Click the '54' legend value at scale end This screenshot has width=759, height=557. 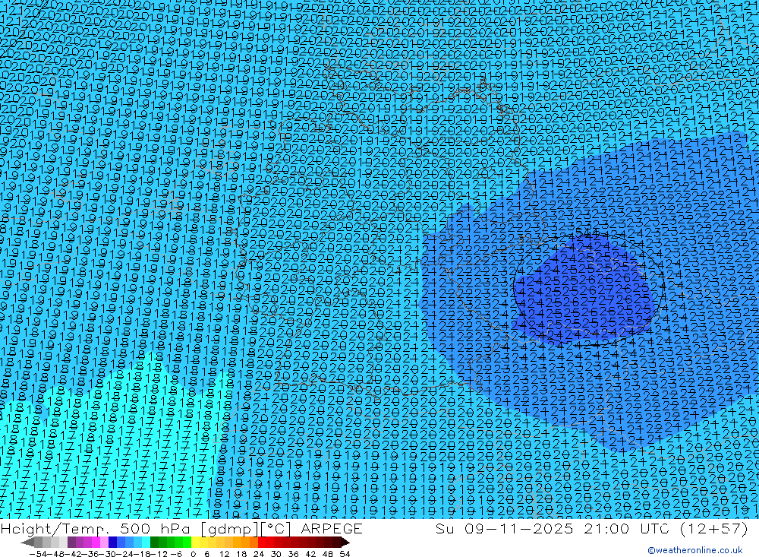click(345, 554)
